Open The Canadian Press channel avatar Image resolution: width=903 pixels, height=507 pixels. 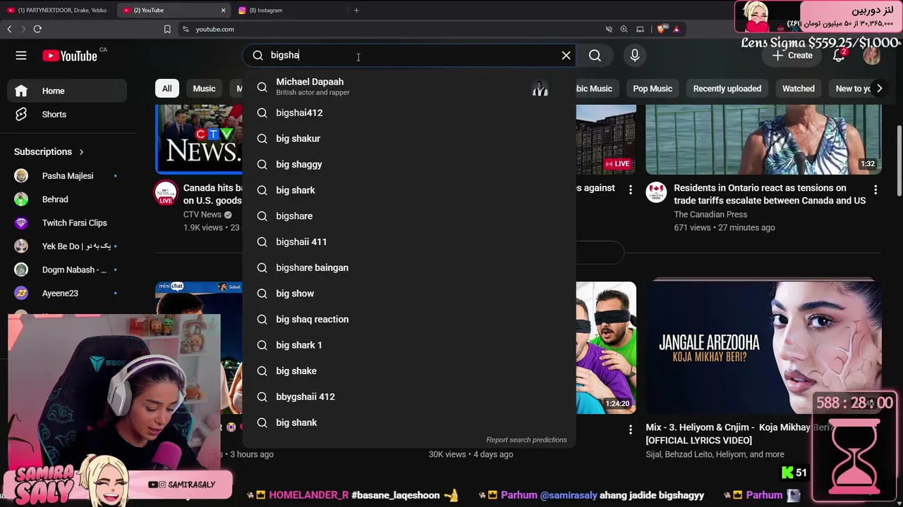(x=657, y=193)
